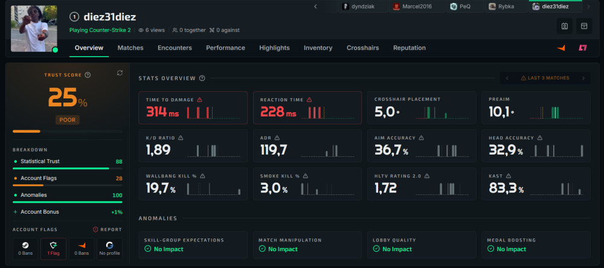Image resolution: width=604 pixels, height=268 pixels.
Task: Click the 0 against encounters link
Action: tap(225, 30)
